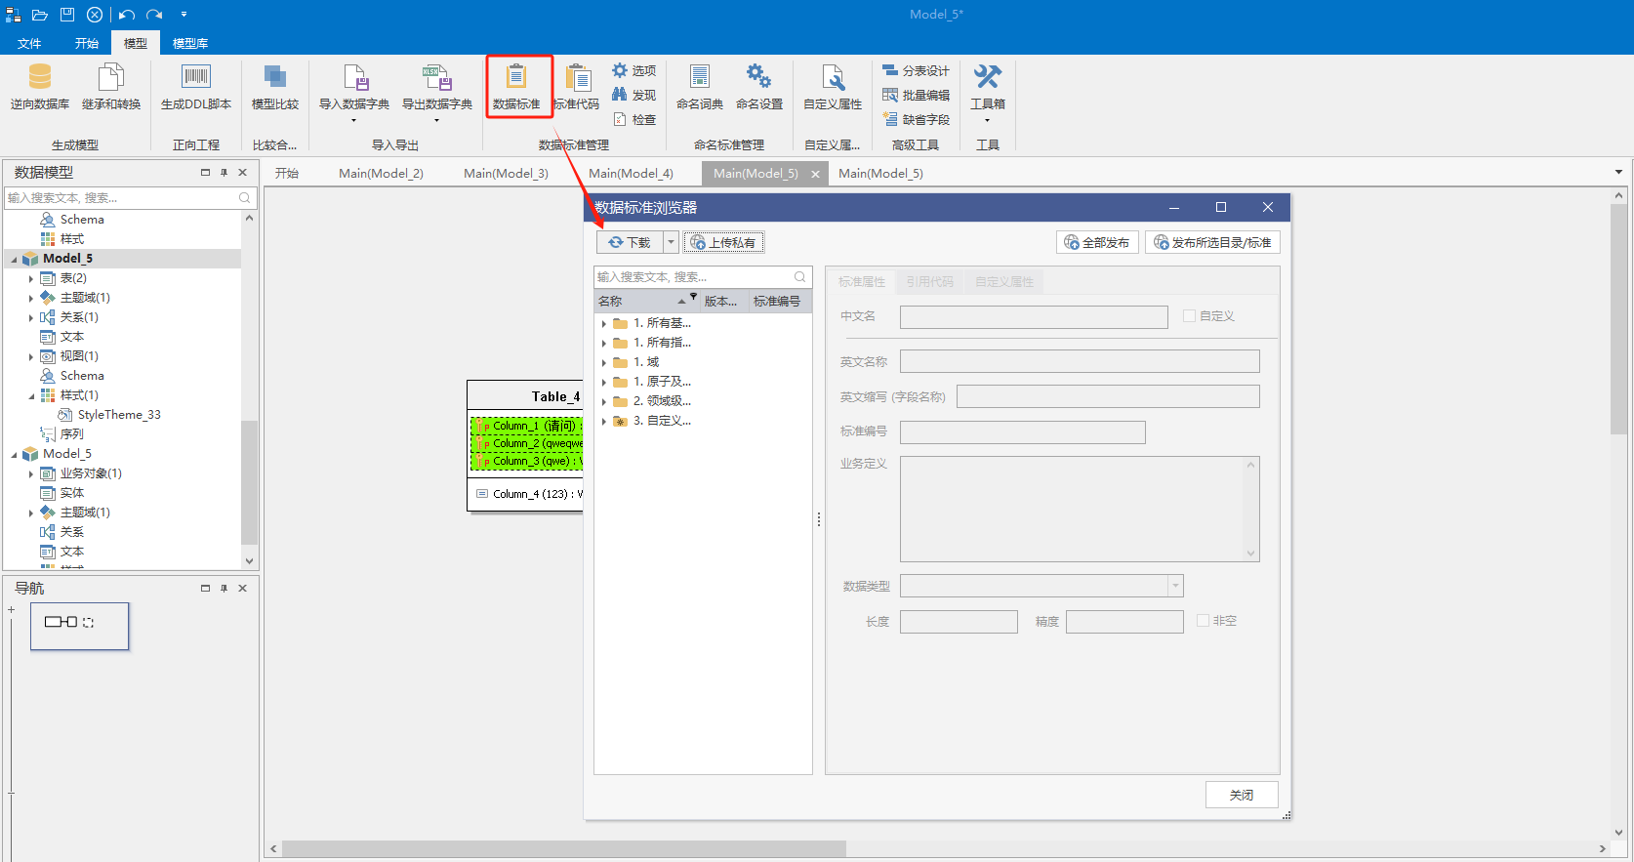This screenshot has width=1634, height=862.
Task: Sort by the 名称 column header
Action: (646, 301)
